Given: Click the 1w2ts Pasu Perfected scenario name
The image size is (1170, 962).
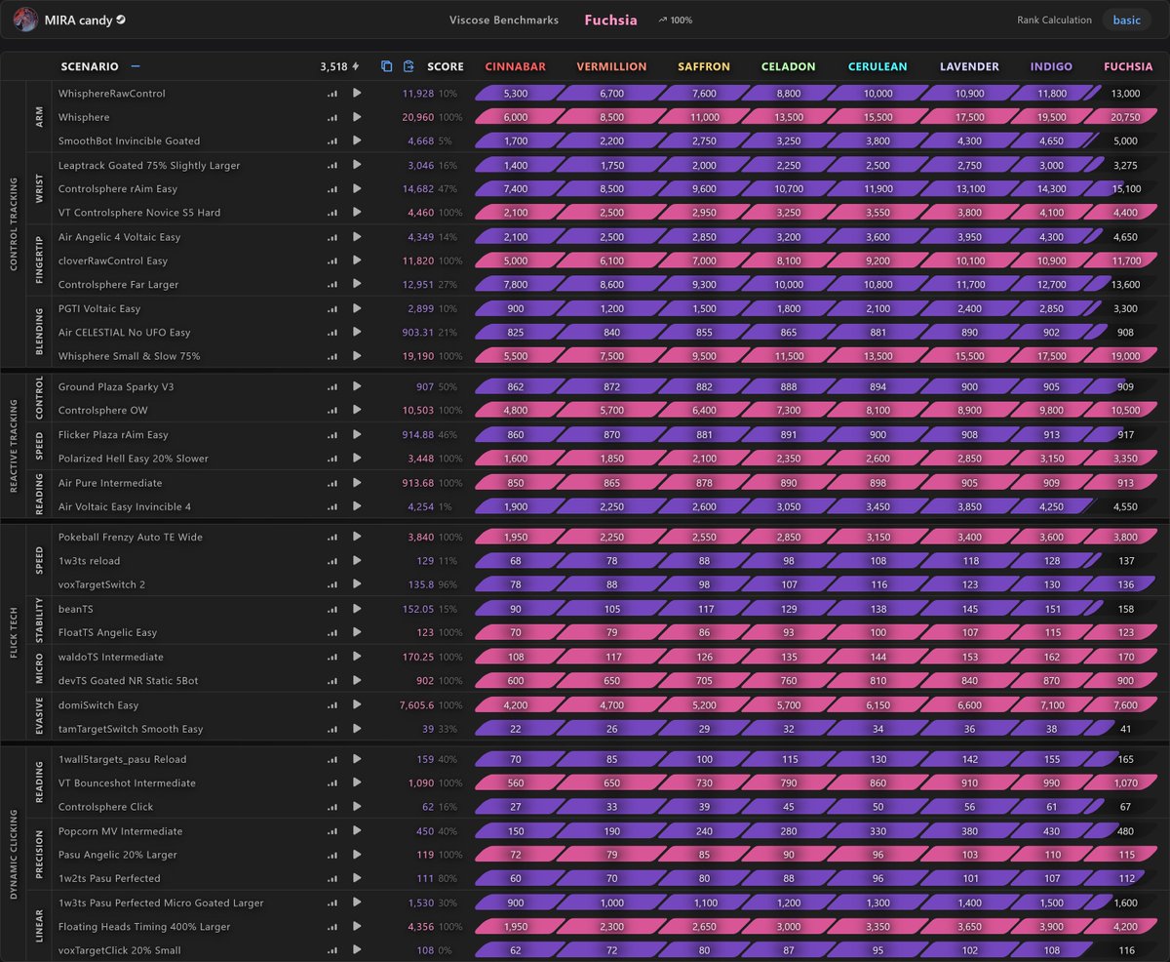Looking at the screenshot, I should 109,879.
